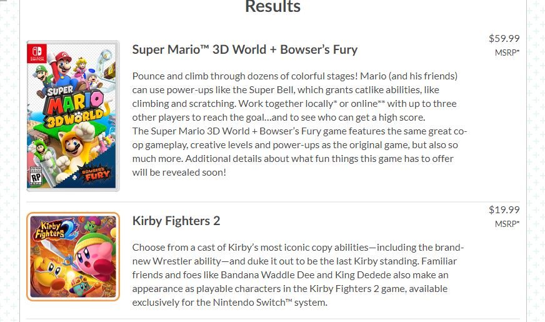Image resolution: width=545 pixels, height=322 pixels.
Task: Select the Kirby Fighters 2 title link
Action: 176,221
